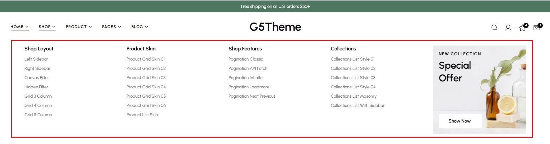Select Grid 5 Column layout

tap(38, 115)
